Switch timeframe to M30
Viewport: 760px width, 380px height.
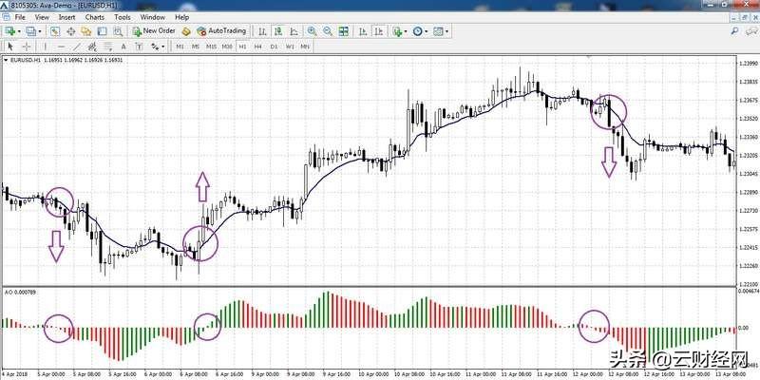tap(227, 47)
